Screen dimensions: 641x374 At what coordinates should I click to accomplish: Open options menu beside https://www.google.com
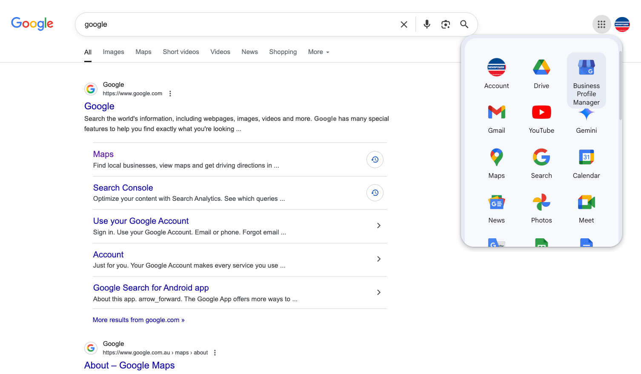point(170,94)
